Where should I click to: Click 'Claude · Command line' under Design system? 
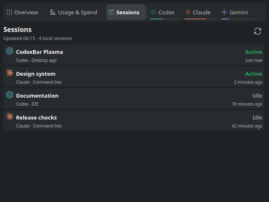click(39, 82)
